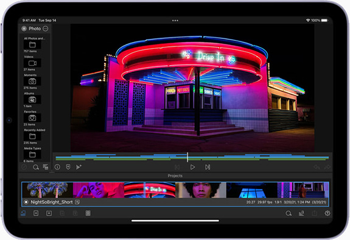
Task: Tap the play-with-plus icon in library toolbar
Action: tap(79, 167)
